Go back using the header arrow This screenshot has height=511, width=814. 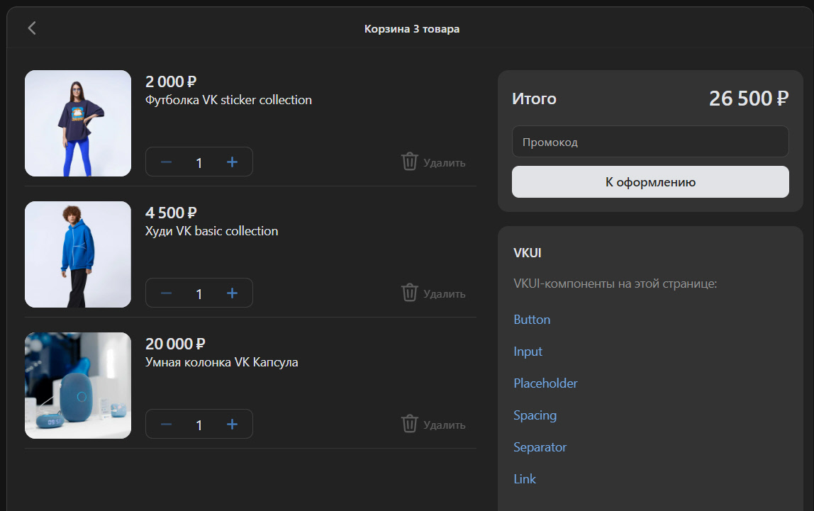(x=32, y=28)
